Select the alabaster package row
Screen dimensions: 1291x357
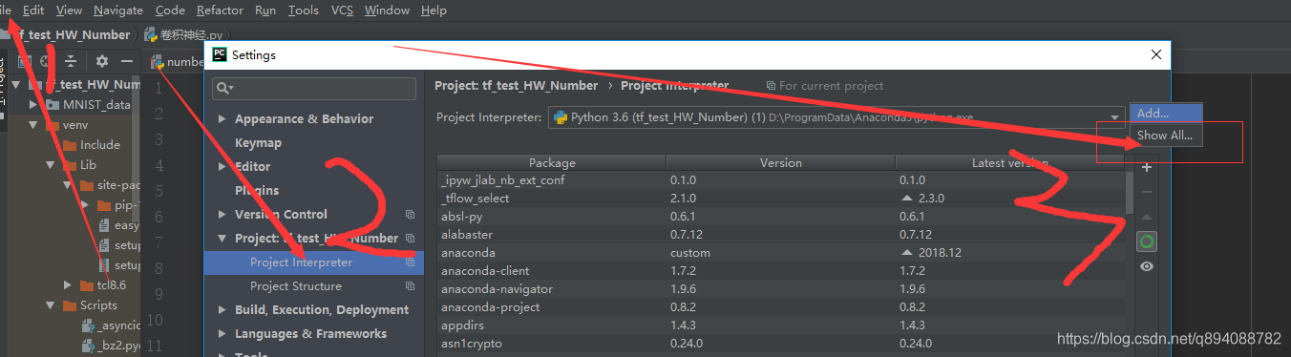[x=781, y=235]
